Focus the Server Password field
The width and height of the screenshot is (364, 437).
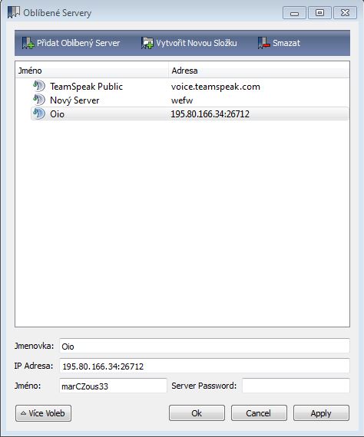pyautogui.click(x=296, y=386)
